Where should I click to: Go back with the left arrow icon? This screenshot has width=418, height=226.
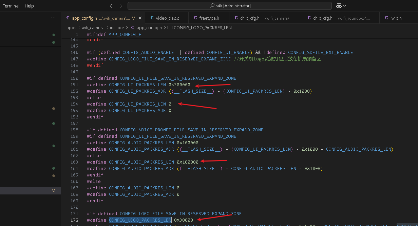[112, 6]
